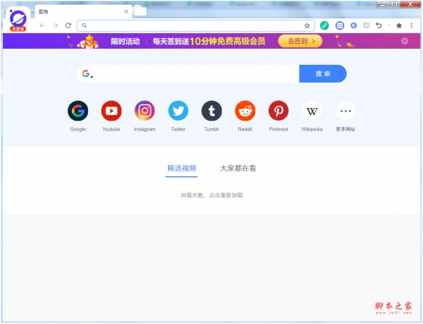Image resolution: width=423 pixels, height=324 pixels.
Task: Click the blue 搜索 search button
Action: click(x=323, y=73)
